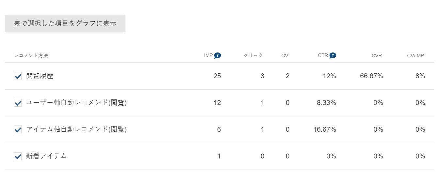Click the CTR help question-mark icon
Image resolution: width=441 pixels, height=194 pixels.
pyautogui.click(x=333, y=55)
